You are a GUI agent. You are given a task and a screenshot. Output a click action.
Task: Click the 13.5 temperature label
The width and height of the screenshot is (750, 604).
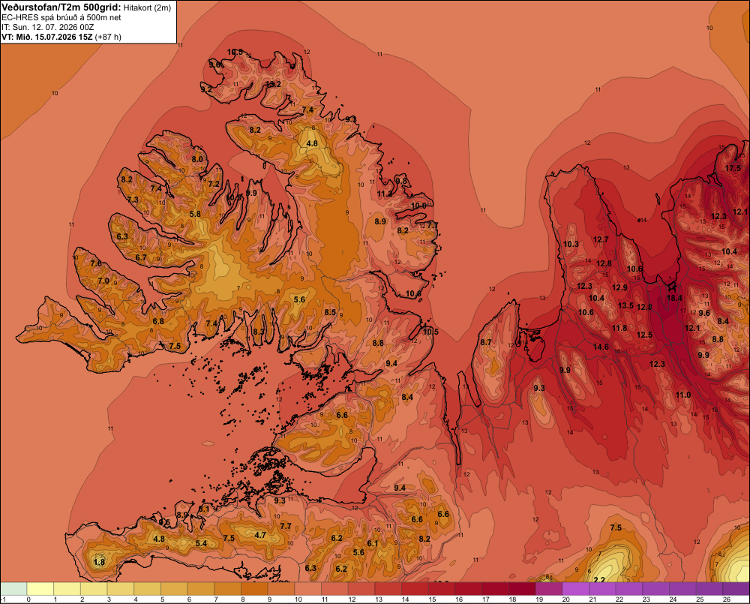(x=625, y=305)
